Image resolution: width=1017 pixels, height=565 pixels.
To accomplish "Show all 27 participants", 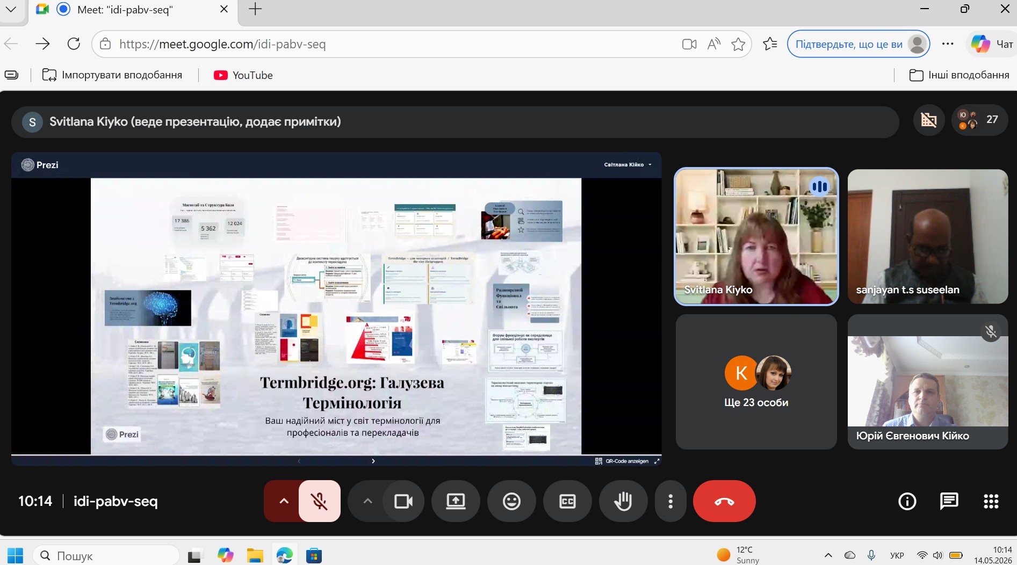I will click(979, 120).
